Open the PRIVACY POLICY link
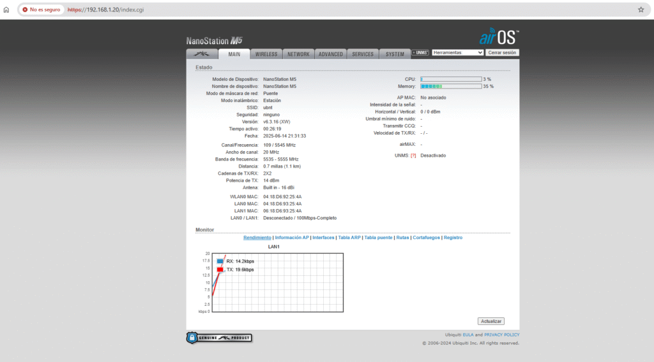The height and width of the screenshot is (362, 654). (502, 335)
